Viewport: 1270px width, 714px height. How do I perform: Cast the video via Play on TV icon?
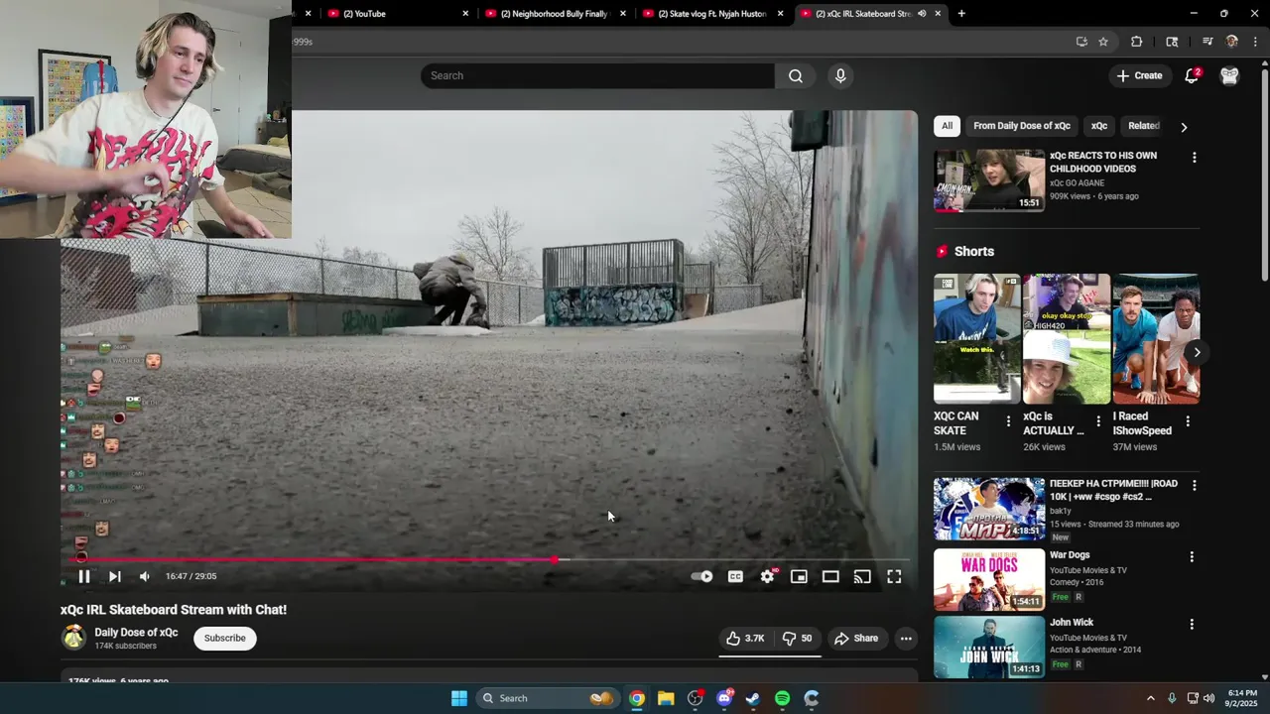(x=862, y=576)
